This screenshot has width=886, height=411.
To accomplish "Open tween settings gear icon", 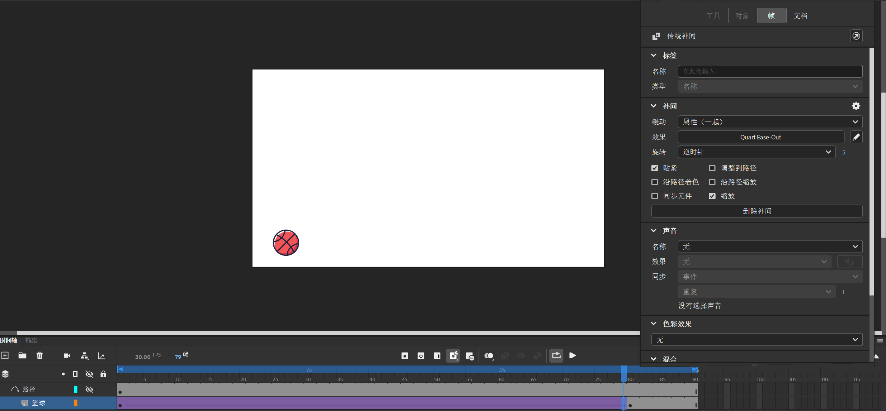I will point(856,106).
